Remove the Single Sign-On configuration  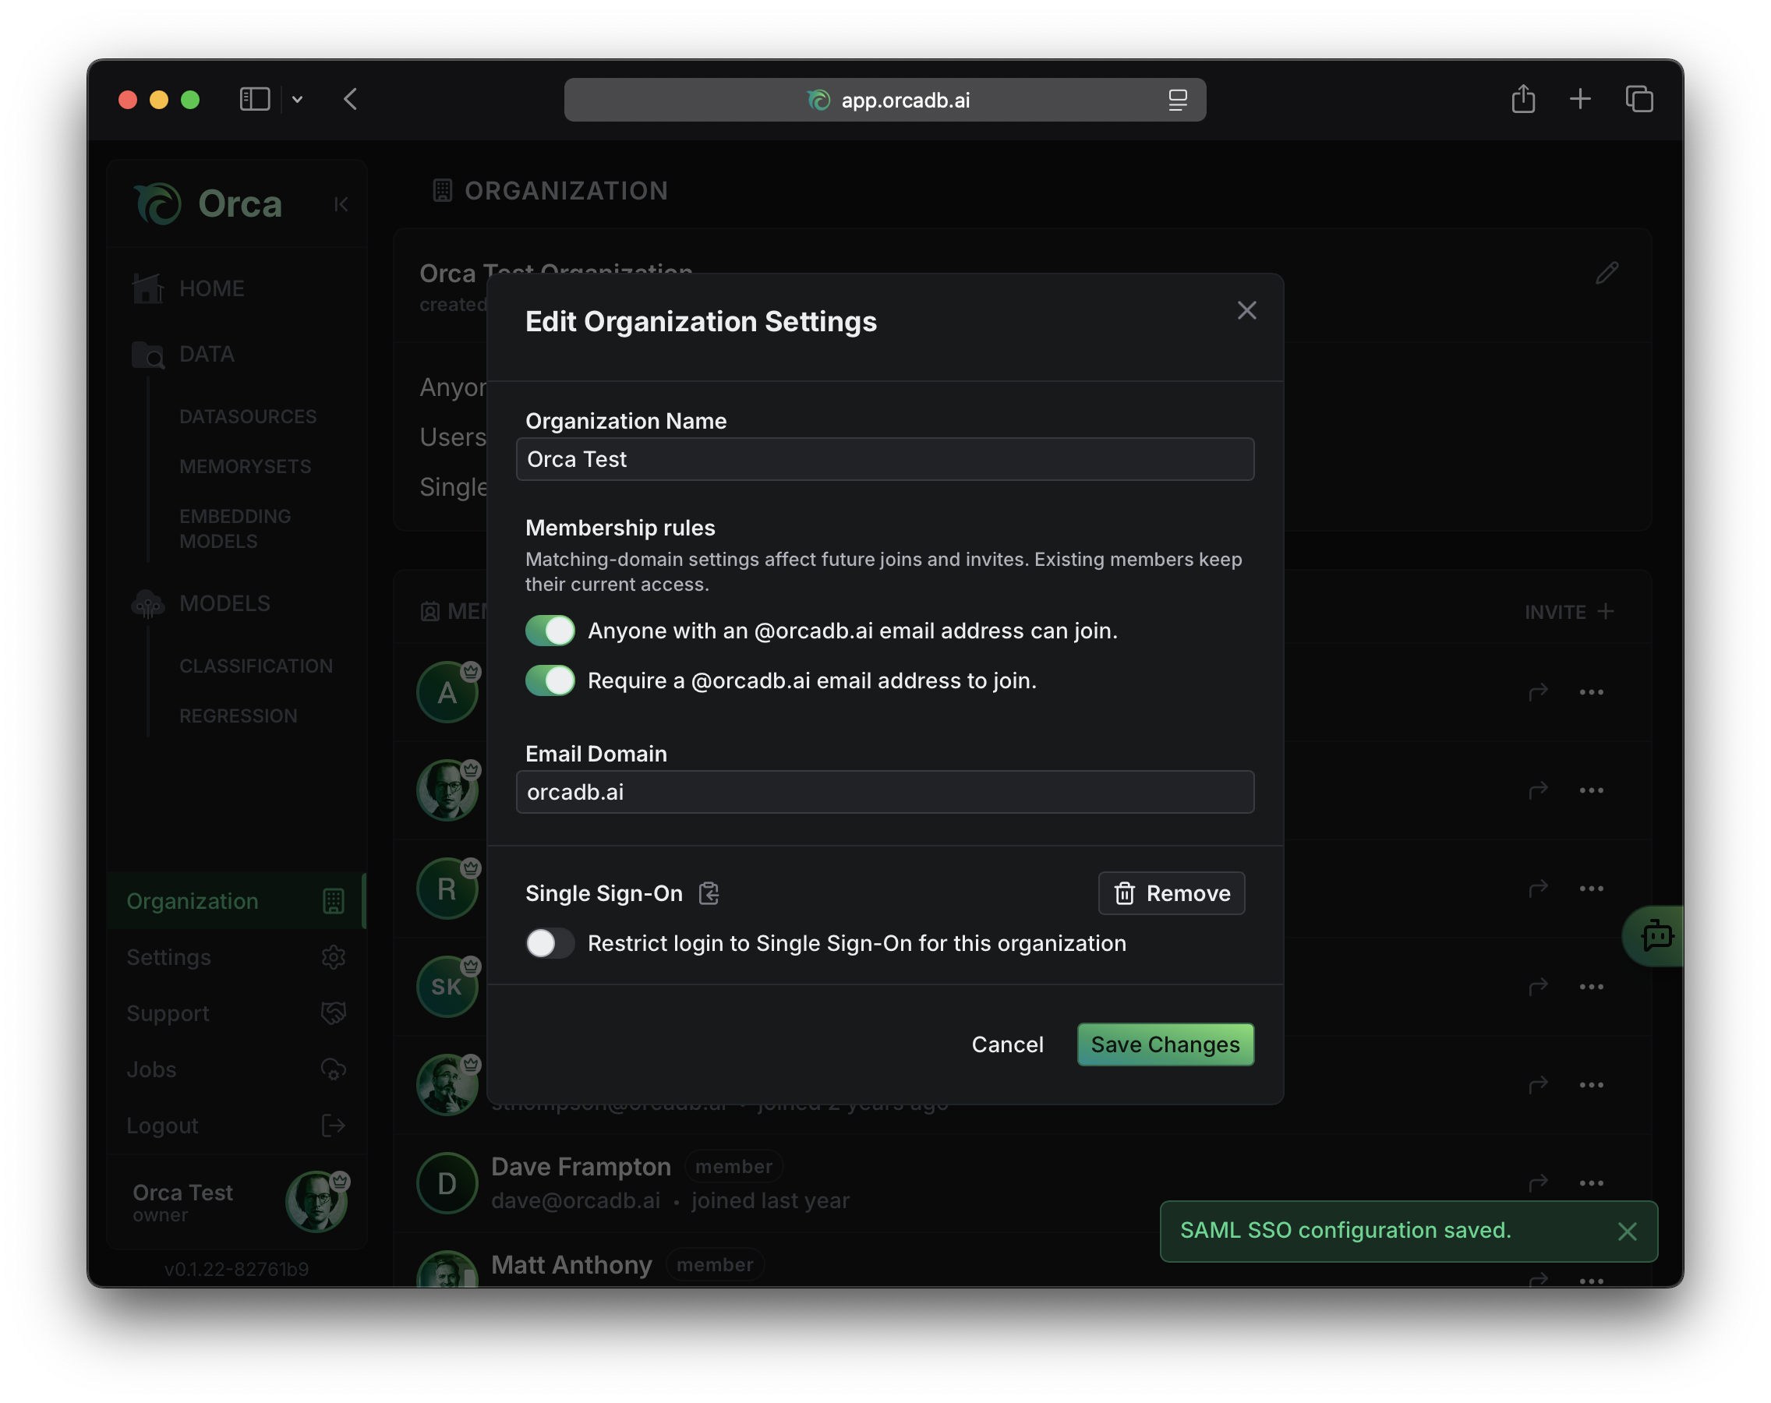click(1172, 893)
